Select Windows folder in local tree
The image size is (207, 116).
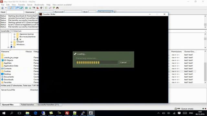(20, 44)
